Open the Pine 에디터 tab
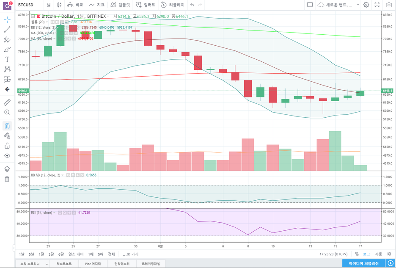 click(x=93, y=264)
